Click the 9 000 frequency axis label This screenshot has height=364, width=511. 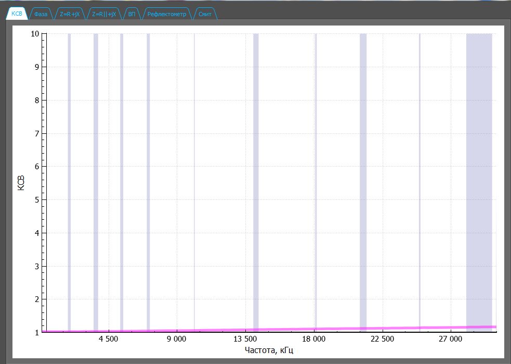pos(176,340)
